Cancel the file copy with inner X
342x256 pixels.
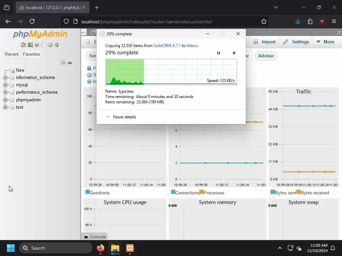coord(234,53)
